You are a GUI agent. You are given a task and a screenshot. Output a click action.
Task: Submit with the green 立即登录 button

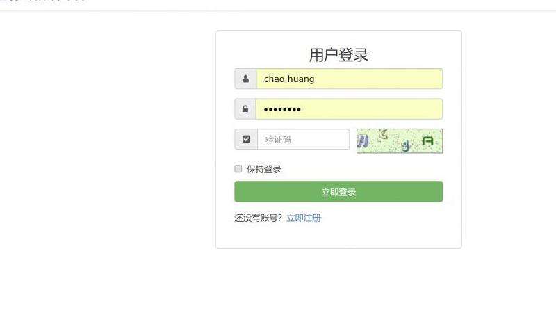[x=338, y=192]
